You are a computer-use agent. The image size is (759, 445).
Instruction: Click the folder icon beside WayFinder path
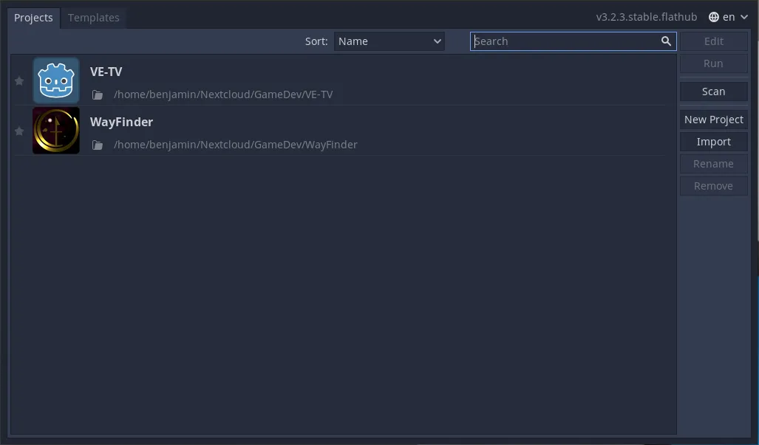97,145
